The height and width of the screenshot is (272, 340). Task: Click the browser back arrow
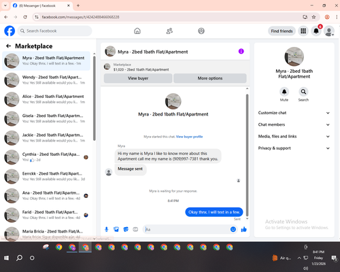click(6, 17)
